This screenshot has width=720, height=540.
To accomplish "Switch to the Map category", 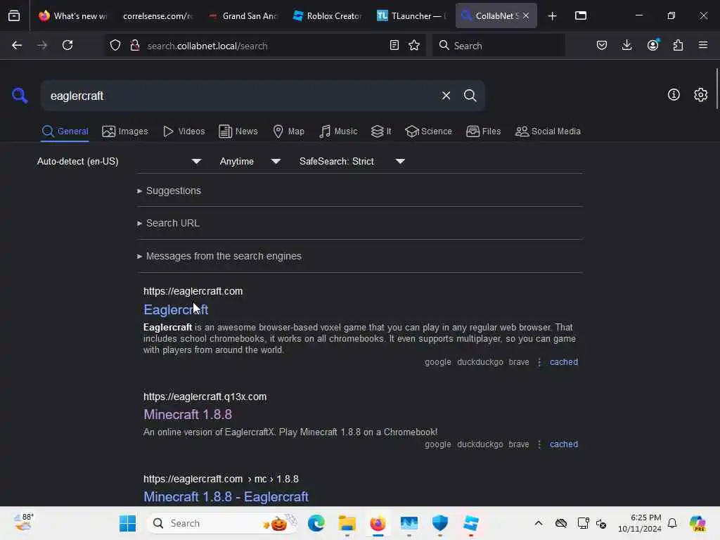I will [x=288, y=131].
